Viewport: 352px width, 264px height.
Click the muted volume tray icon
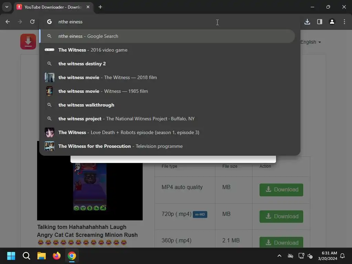310,256
